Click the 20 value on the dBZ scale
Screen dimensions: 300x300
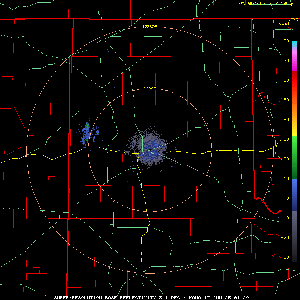click(286, 159)
